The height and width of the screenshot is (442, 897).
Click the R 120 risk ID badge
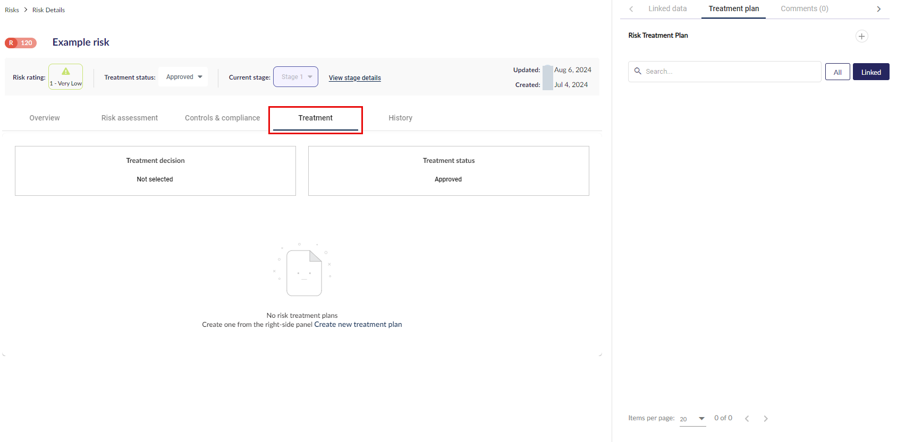[21, 43]
